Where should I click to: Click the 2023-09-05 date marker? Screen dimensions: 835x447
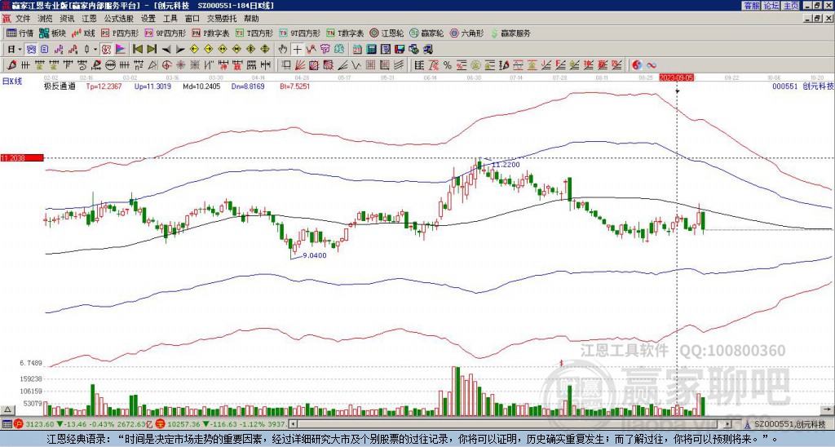[677, 77]
